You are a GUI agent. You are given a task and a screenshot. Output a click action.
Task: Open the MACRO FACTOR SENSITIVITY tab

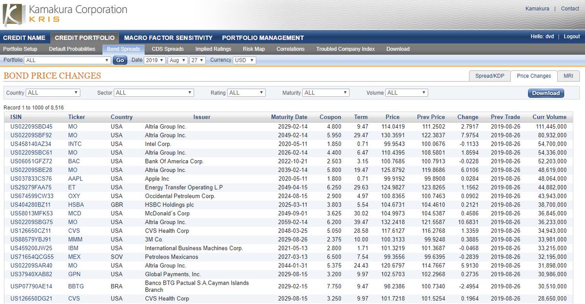pyautogui.click(x=168, y=38)
